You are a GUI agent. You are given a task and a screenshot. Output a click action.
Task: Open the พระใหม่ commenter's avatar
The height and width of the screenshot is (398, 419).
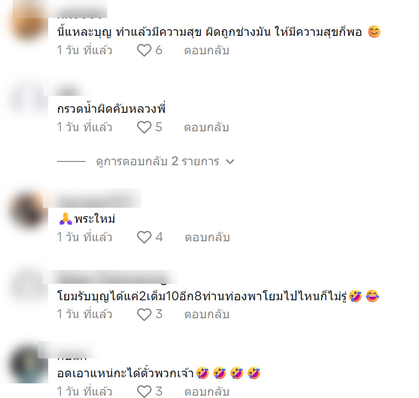(28, 211)
